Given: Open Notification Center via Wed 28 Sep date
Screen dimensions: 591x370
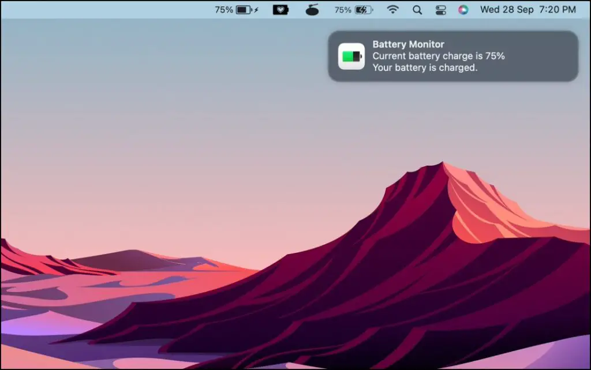Looking at the screenshot, I should tap(507, 9).
